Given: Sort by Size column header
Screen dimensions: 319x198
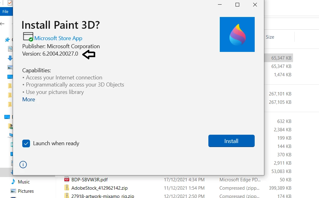Looking at the screenshot, I should click(x=270, y=37).
